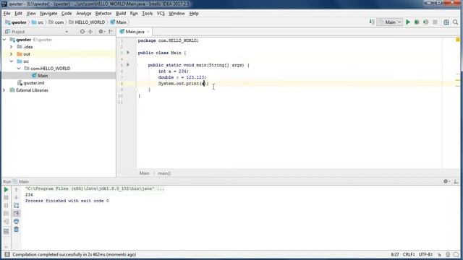This screenshot has width=463, height=260.
Task: Toggle the read-only lock in the status bar
Action: tap(439, 254)
